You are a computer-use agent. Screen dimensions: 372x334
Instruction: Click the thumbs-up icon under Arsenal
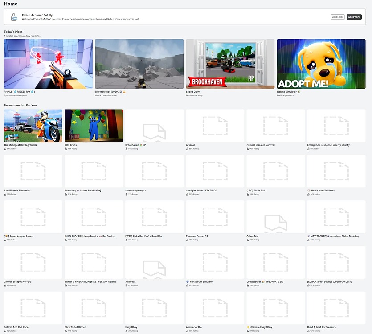tap(188, 148)
